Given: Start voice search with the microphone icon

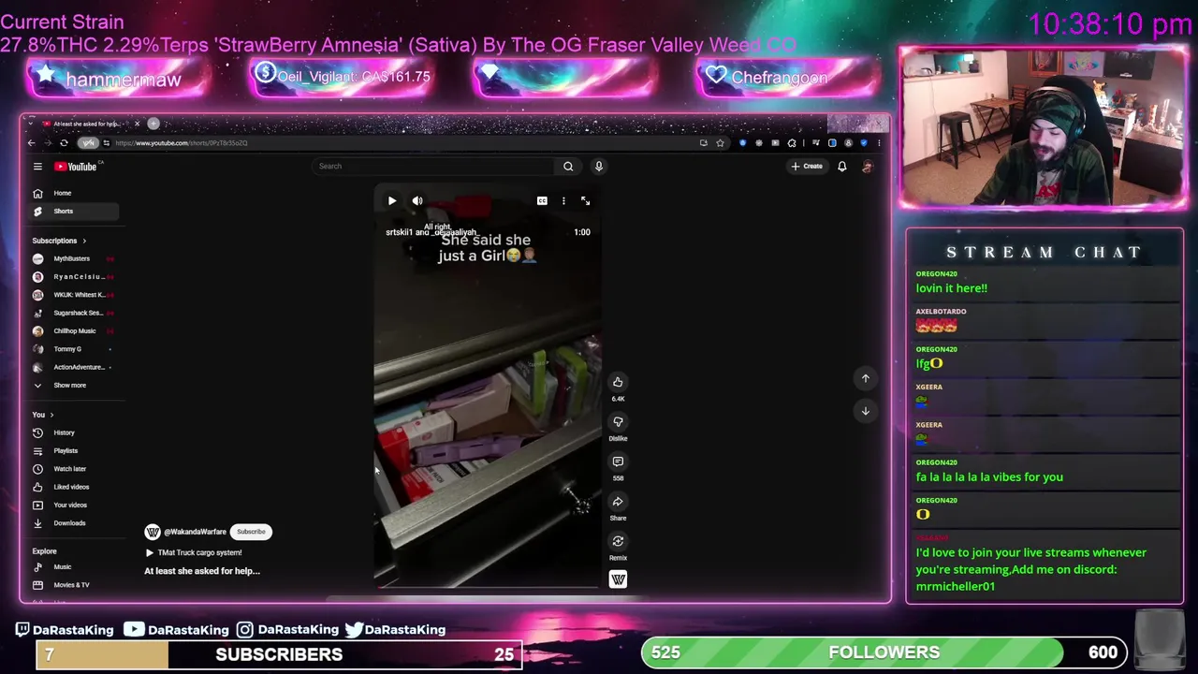Looking at the screenshot, I should 599,167.
